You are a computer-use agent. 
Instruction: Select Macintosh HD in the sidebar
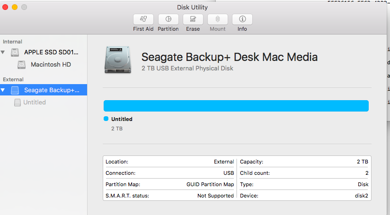point(51,64)
